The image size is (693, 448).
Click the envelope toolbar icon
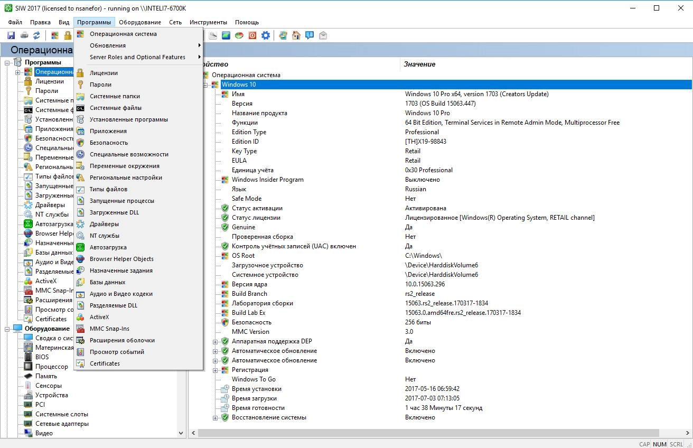click(x=323, y=35)
